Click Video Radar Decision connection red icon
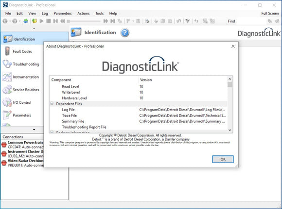 4,163
